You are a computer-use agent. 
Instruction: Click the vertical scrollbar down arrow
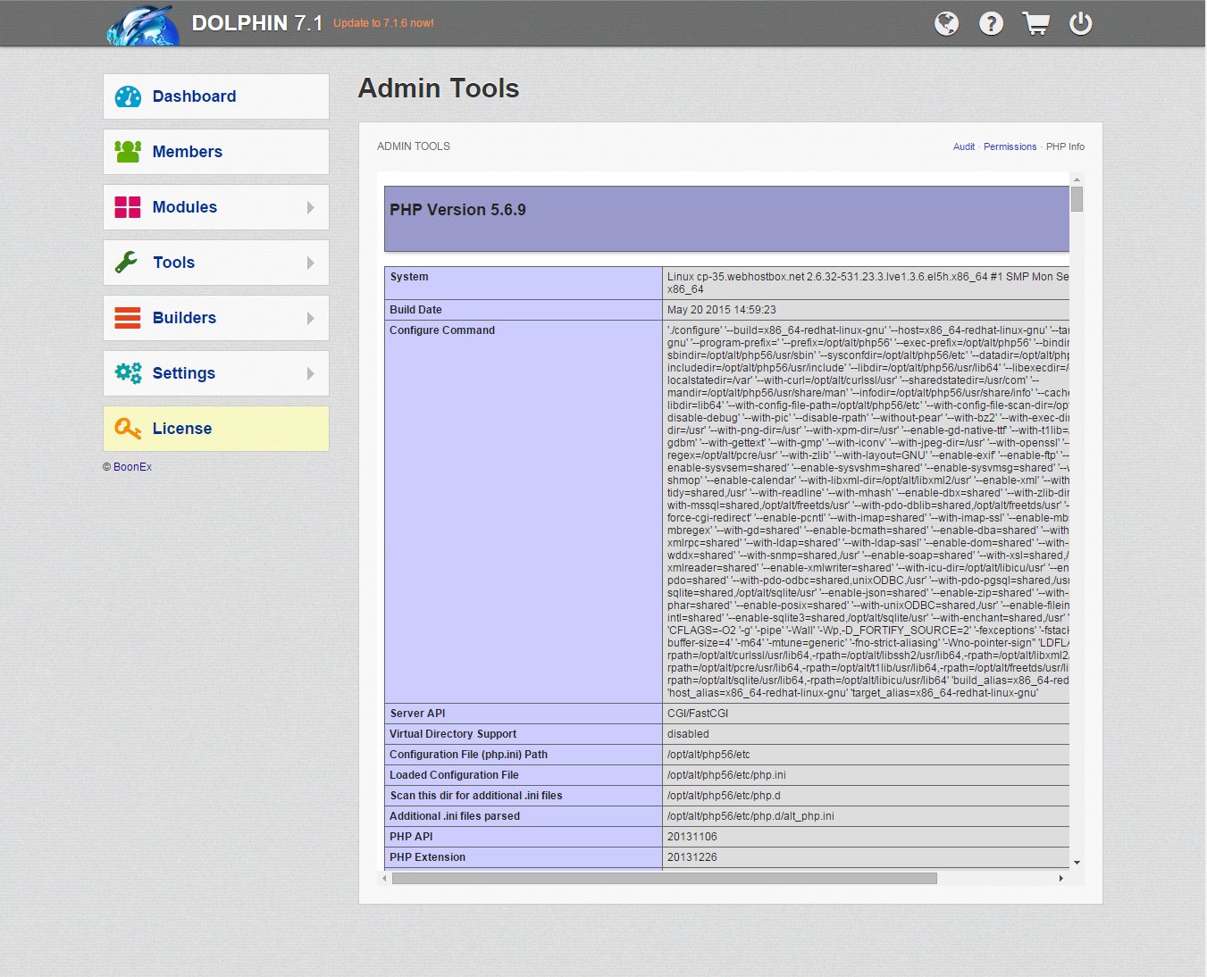point(1077,863)
